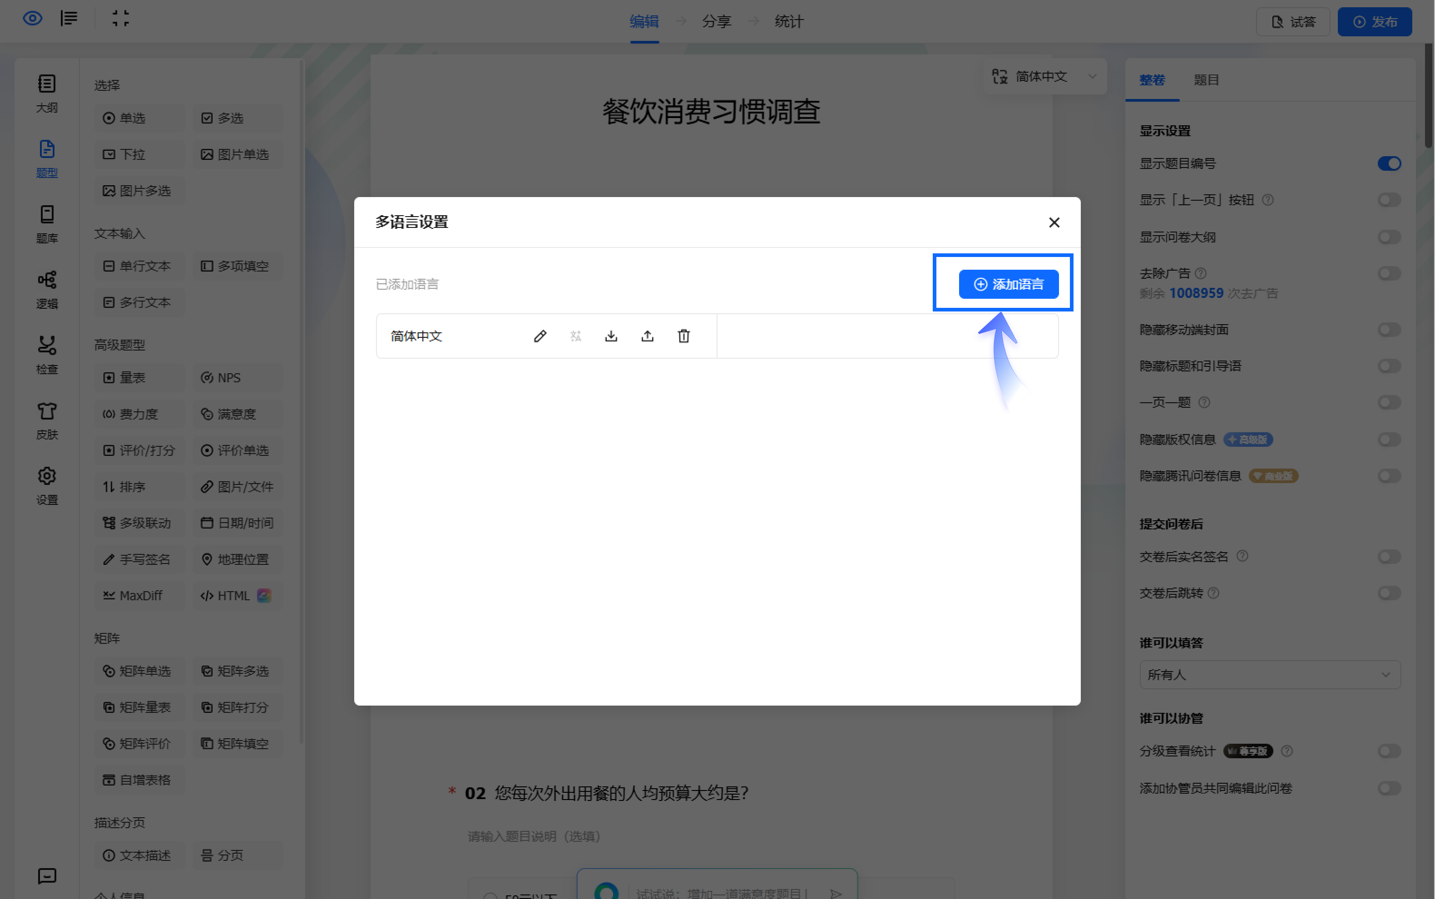The height and width of the screenshot is (899, 1435).
Task: Click the survey title 餐饮消费习惯调查
Action: (711, 112)
